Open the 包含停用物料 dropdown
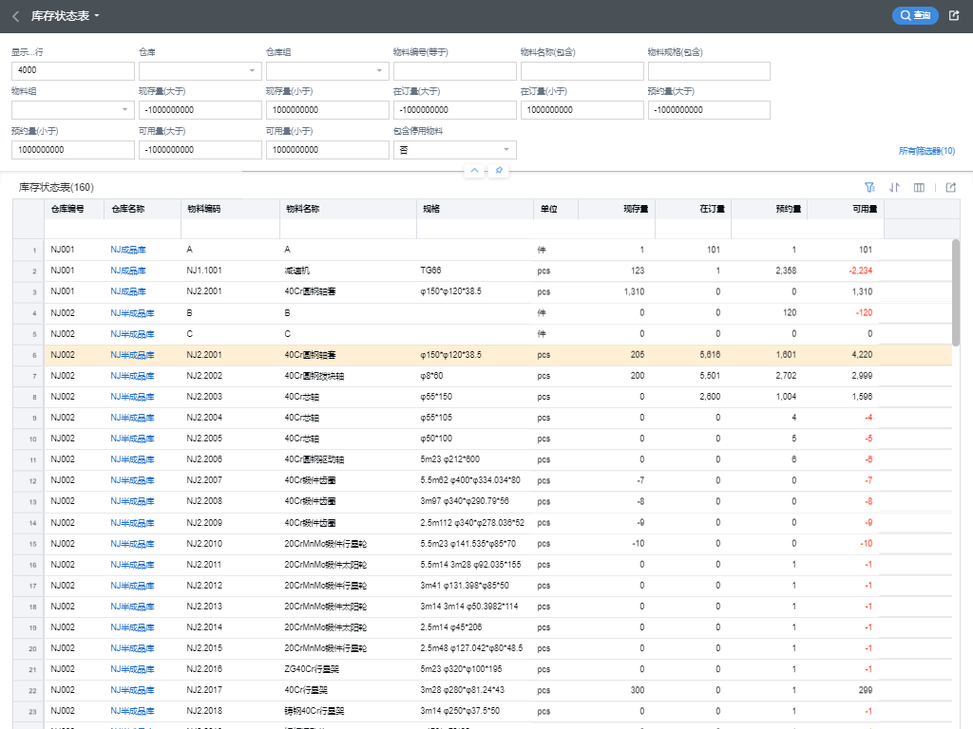The width and height of the screenshot is (973, 729). [x=454, y=150]
